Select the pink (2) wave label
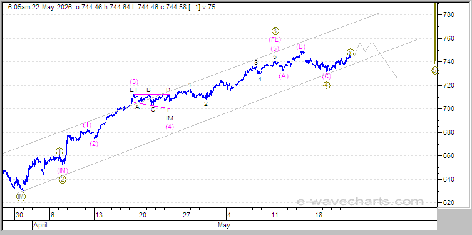 tap(94, 144)
